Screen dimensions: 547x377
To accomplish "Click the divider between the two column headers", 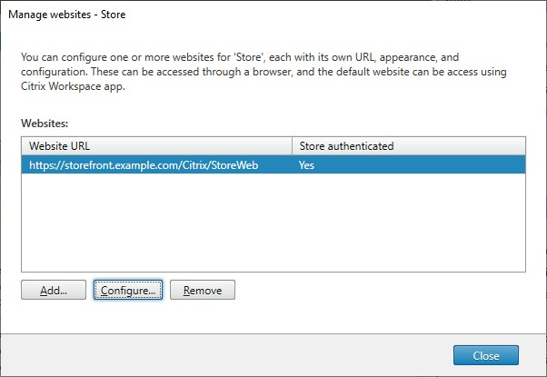I will pos(293,145).
